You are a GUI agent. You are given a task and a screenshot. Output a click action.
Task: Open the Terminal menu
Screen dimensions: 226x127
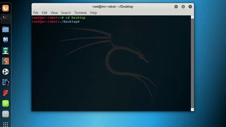[x=80, y=13]
